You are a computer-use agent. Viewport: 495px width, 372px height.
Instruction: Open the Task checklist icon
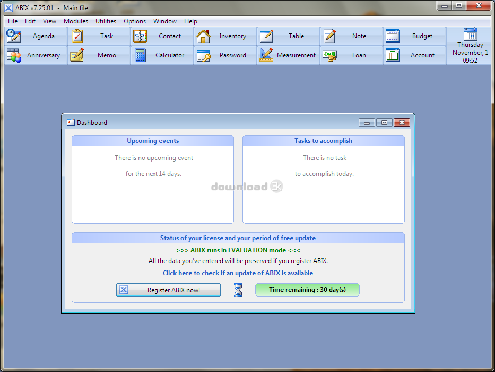pos(77,36)
